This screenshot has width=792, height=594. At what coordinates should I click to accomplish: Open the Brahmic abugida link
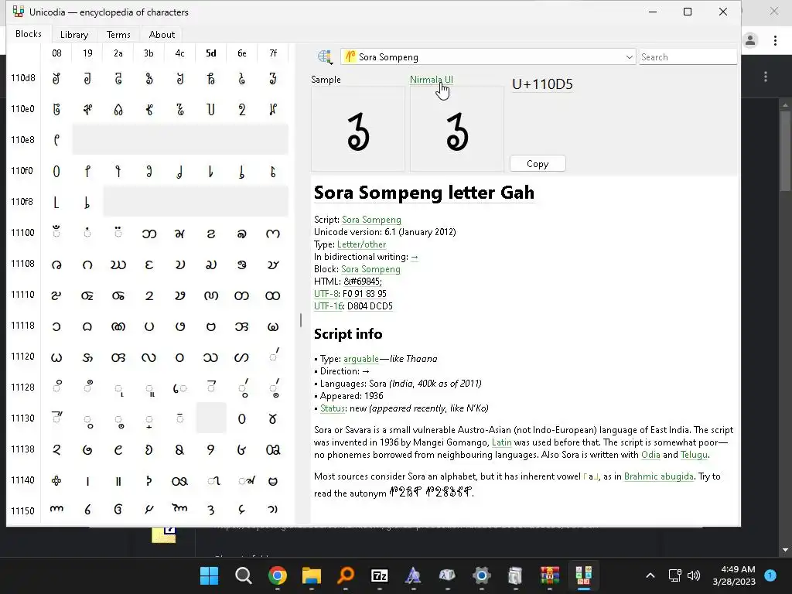click(659, 476)
